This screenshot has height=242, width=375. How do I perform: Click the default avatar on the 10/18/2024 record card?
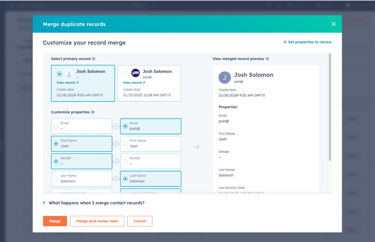pos(69,73)
